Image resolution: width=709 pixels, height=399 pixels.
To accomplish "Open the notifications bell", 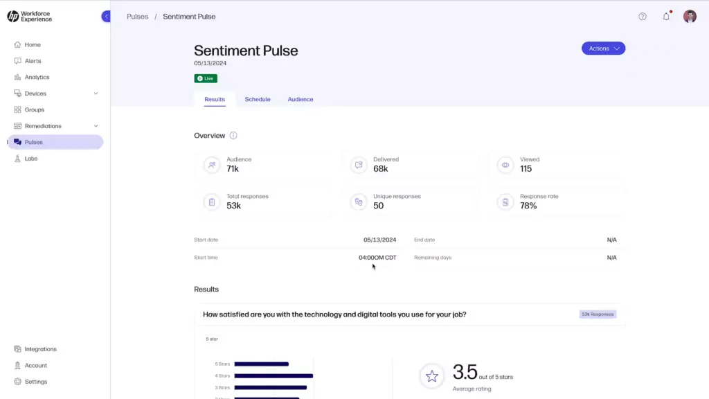I will (x=666, y=17).
